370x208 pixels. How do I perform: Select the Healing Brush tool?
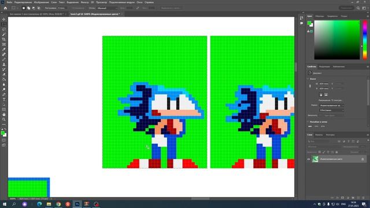[x=4, y=54]
